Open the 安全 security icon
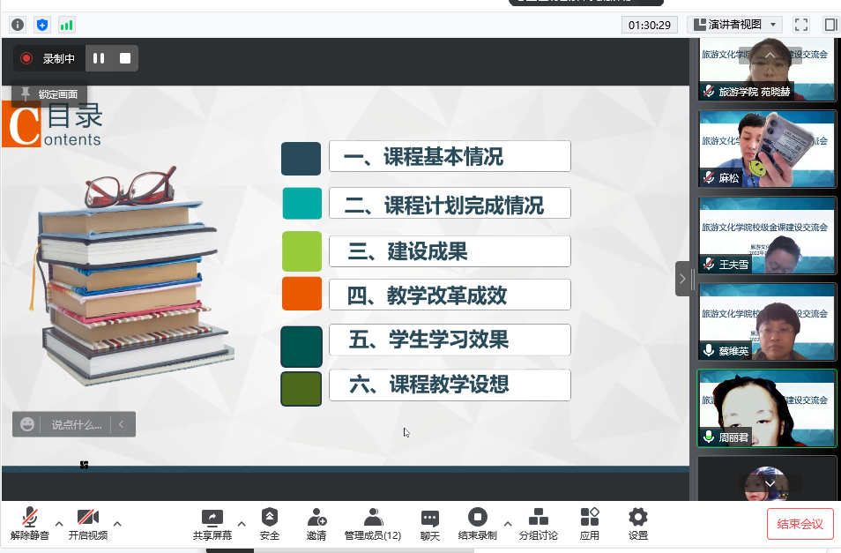The height and width of the screenshot is (553, 841). (x=270, y=519)
